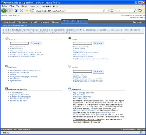
Task: Click the search magnifier in Google box
Action: [x=135, y=11]
